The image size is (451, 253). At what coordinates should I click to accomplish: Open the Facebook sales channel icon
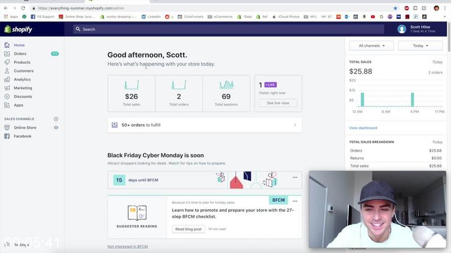(x=7, y=136)
